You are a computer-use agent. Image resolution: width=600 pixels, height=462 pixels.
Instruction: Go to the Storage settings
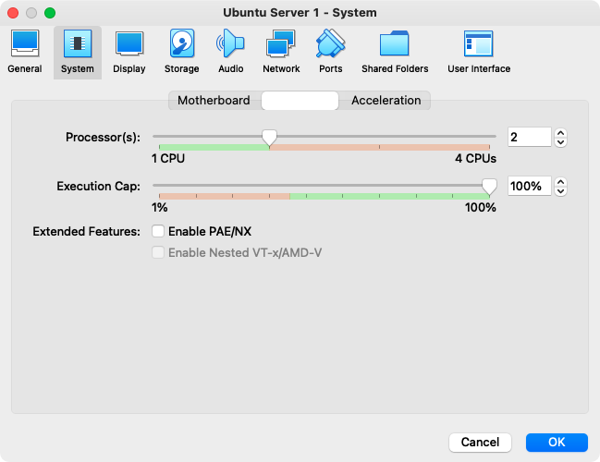(x=182, y=51)
